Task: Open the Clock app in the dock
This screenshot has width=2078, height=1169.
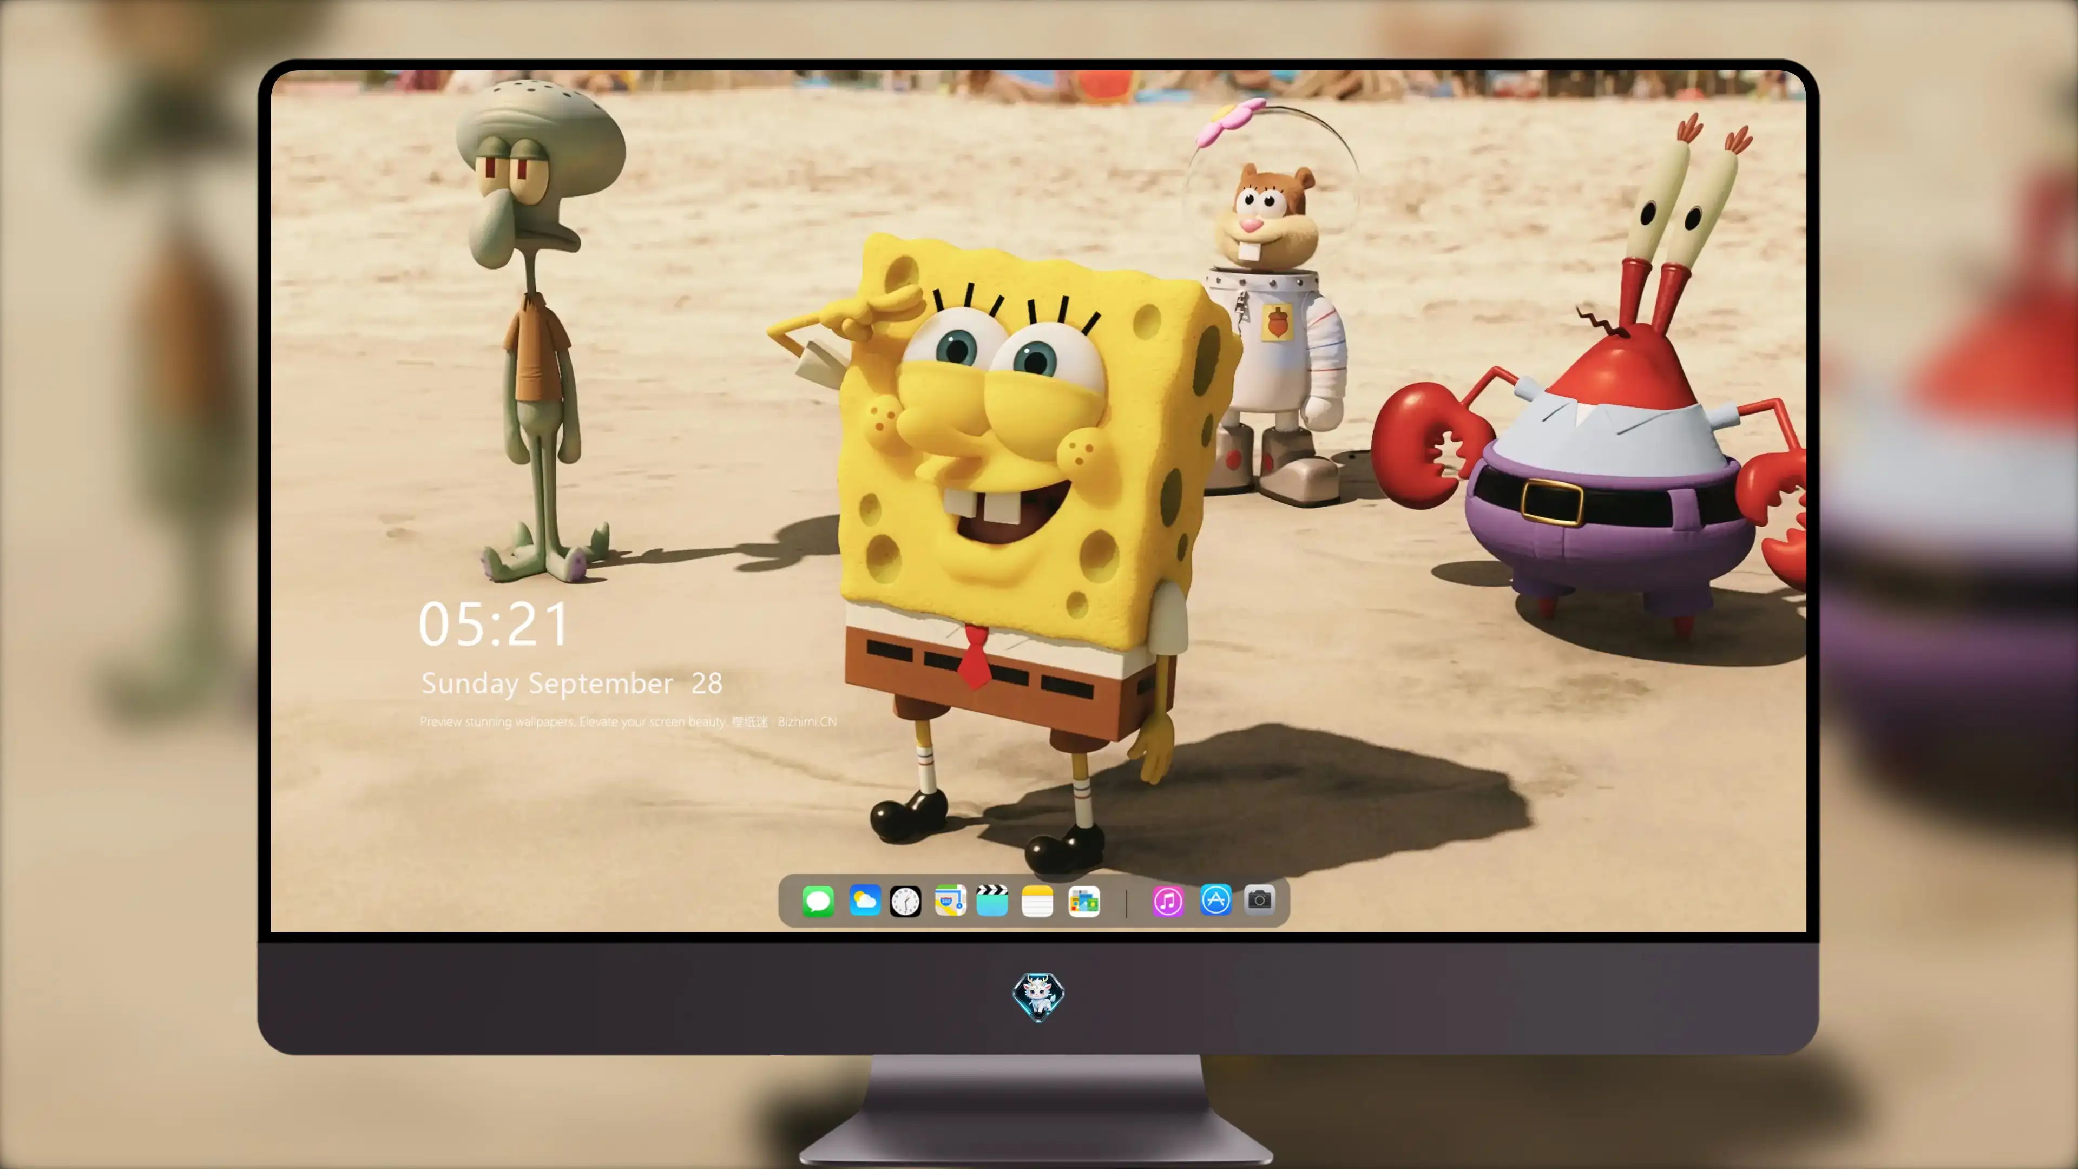Action: click(905, 901)
